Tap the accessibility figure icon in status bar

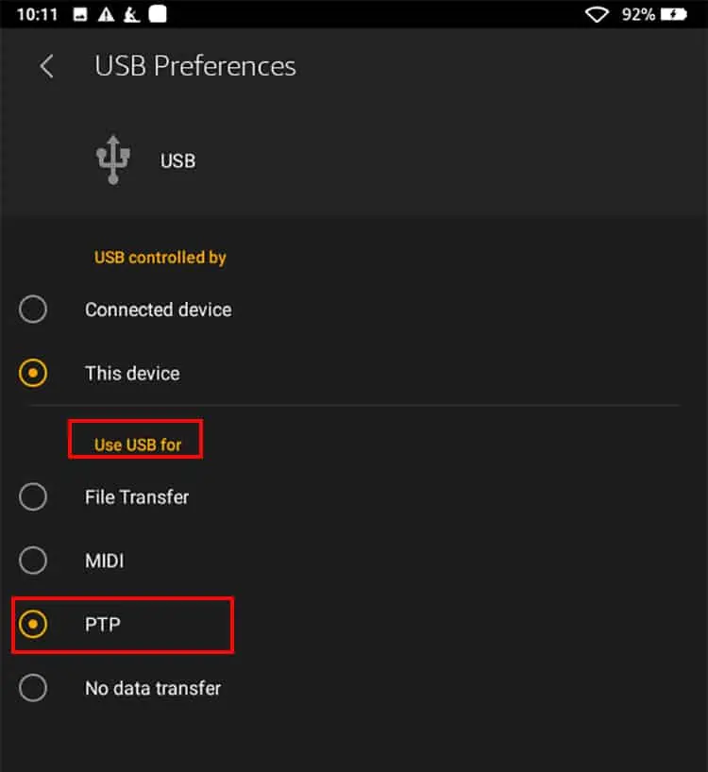point(132,14)
